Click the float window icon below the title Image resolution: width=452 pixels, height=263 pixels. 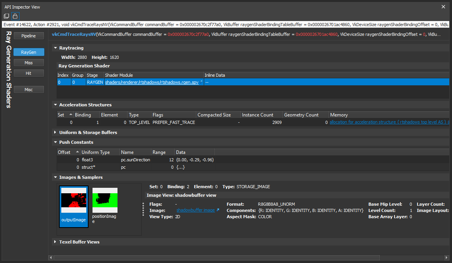[6, 16]
